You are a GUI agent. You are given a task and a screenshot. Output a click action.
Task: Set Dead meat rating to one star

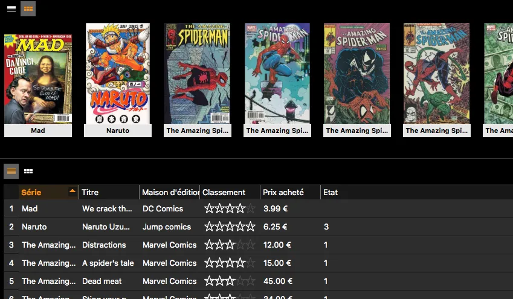coord(210,281)
